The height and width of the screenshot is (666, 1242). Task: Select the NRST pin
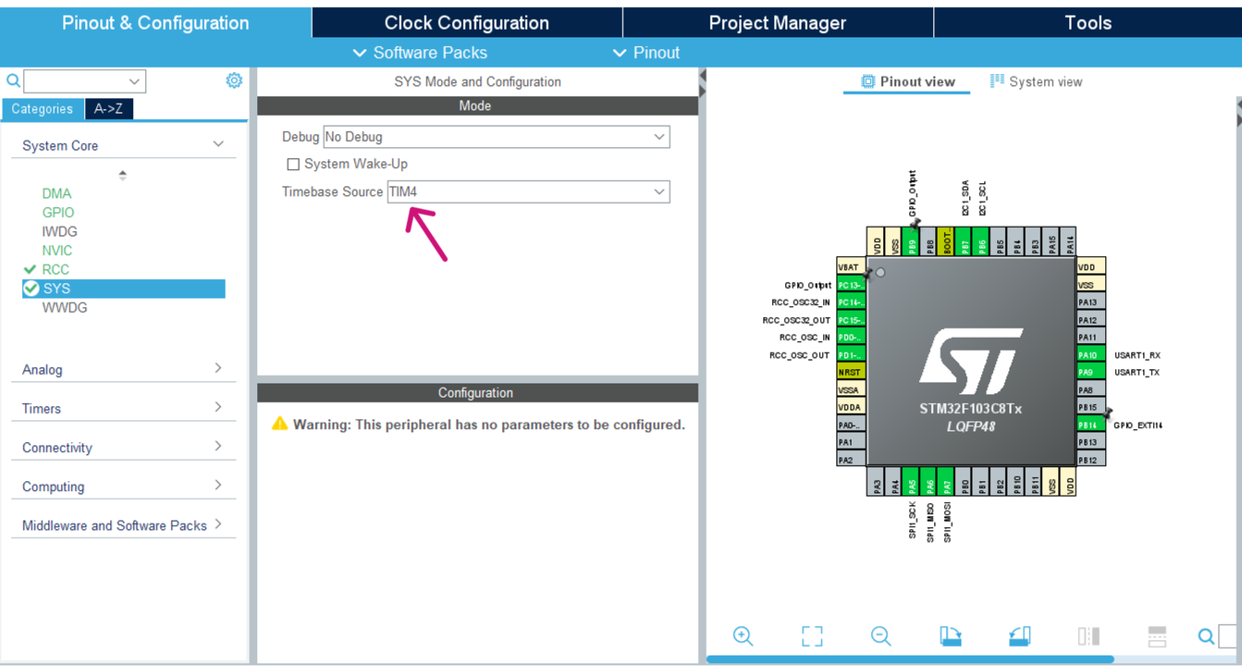point(851,373)
